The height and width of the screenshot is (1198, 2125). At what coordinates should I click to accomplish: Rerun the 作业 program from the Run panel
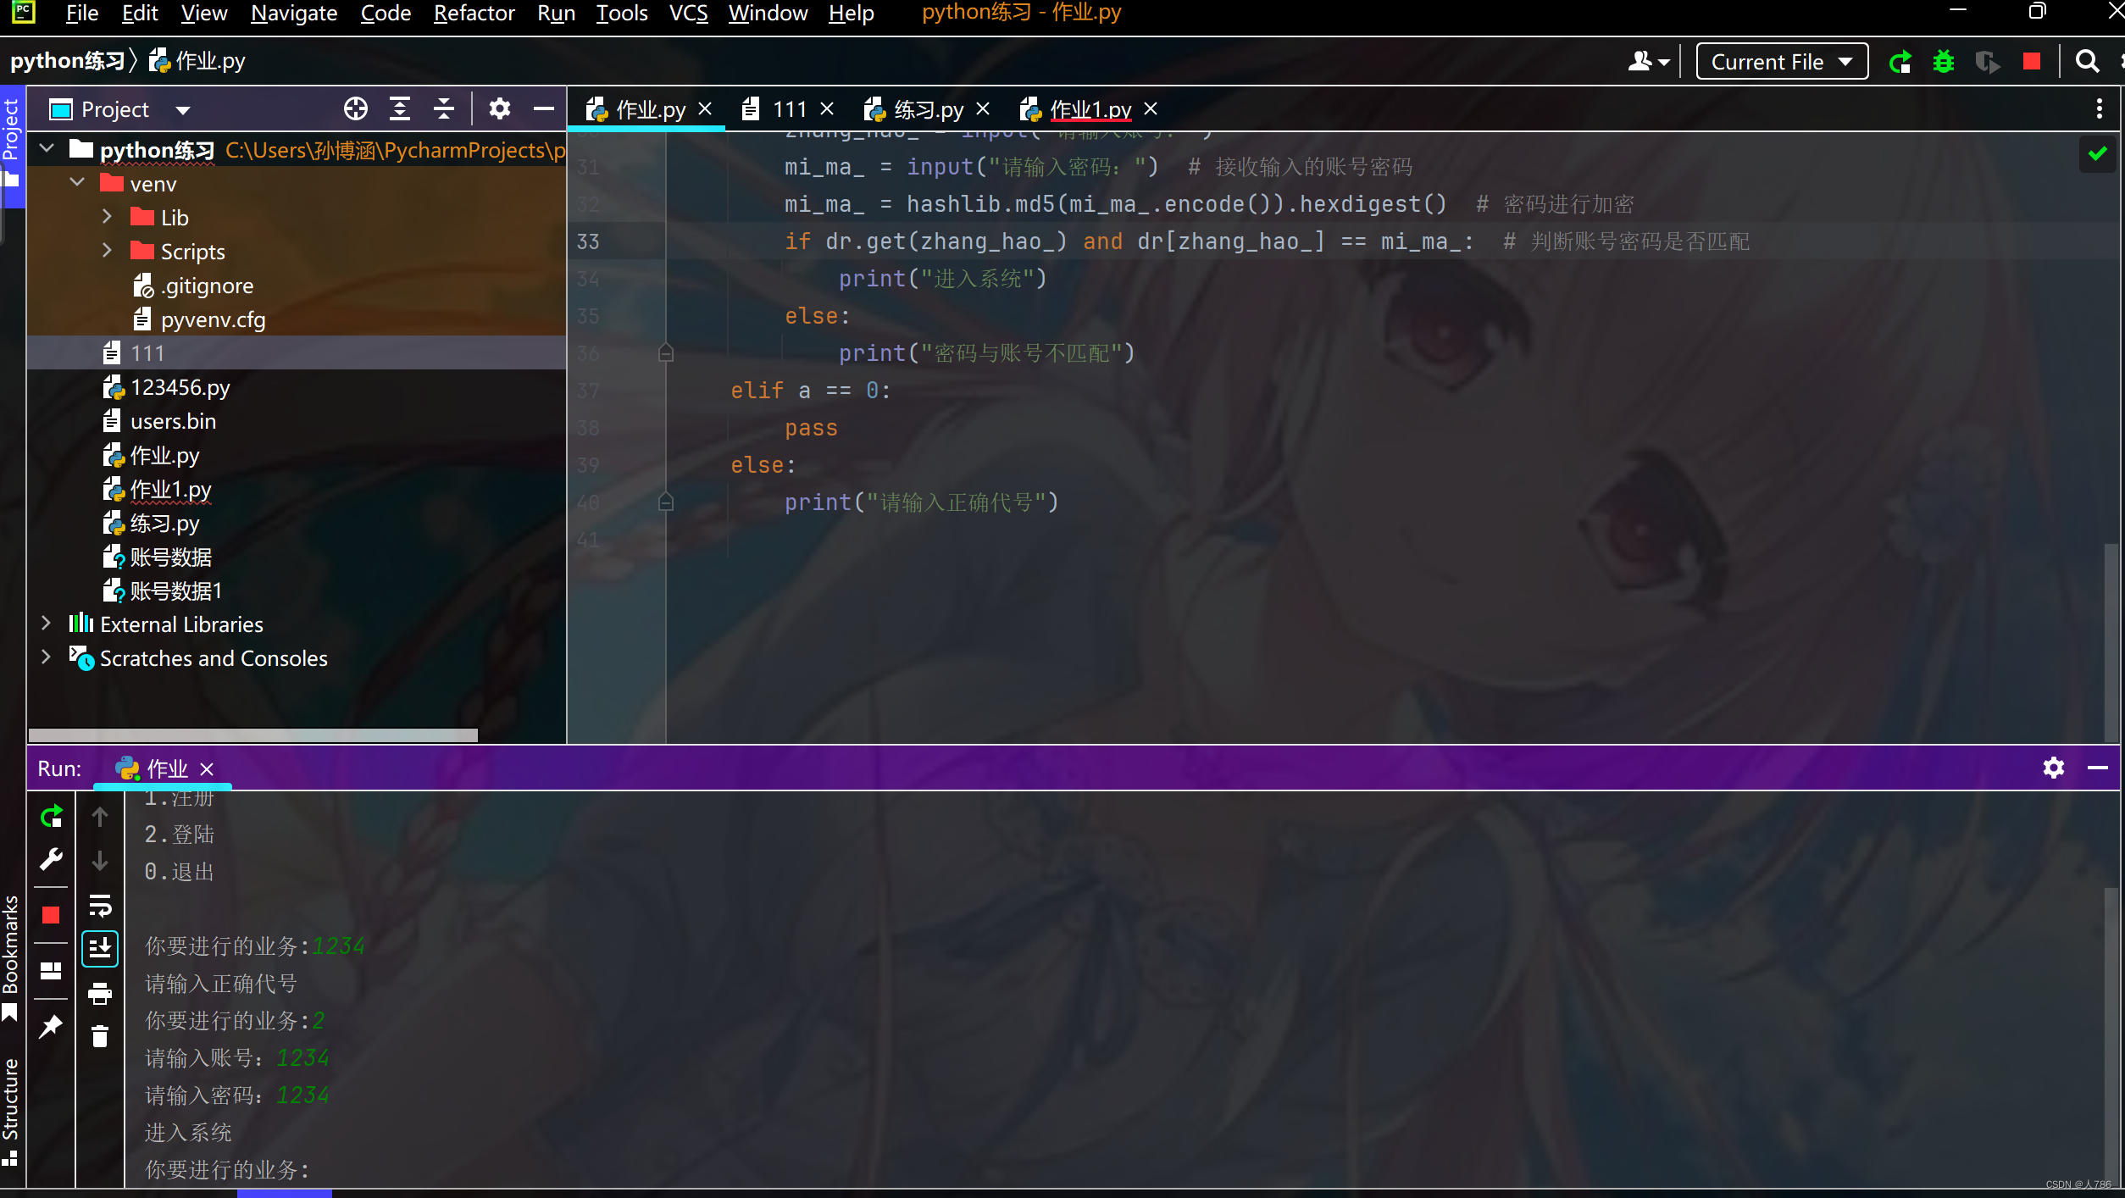[51, 816]
